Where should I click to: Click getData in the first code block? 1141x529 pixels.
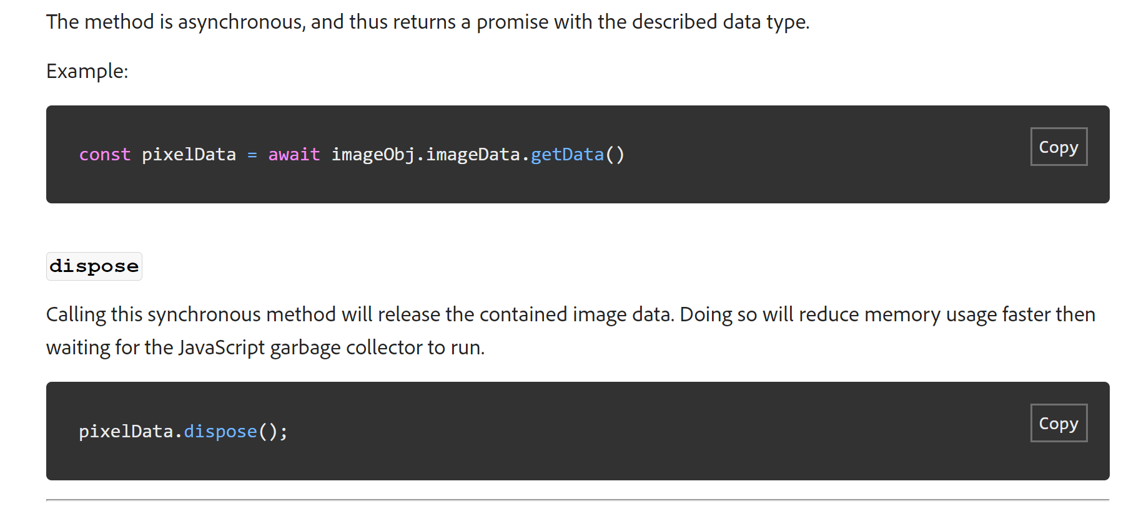(567, 155)
